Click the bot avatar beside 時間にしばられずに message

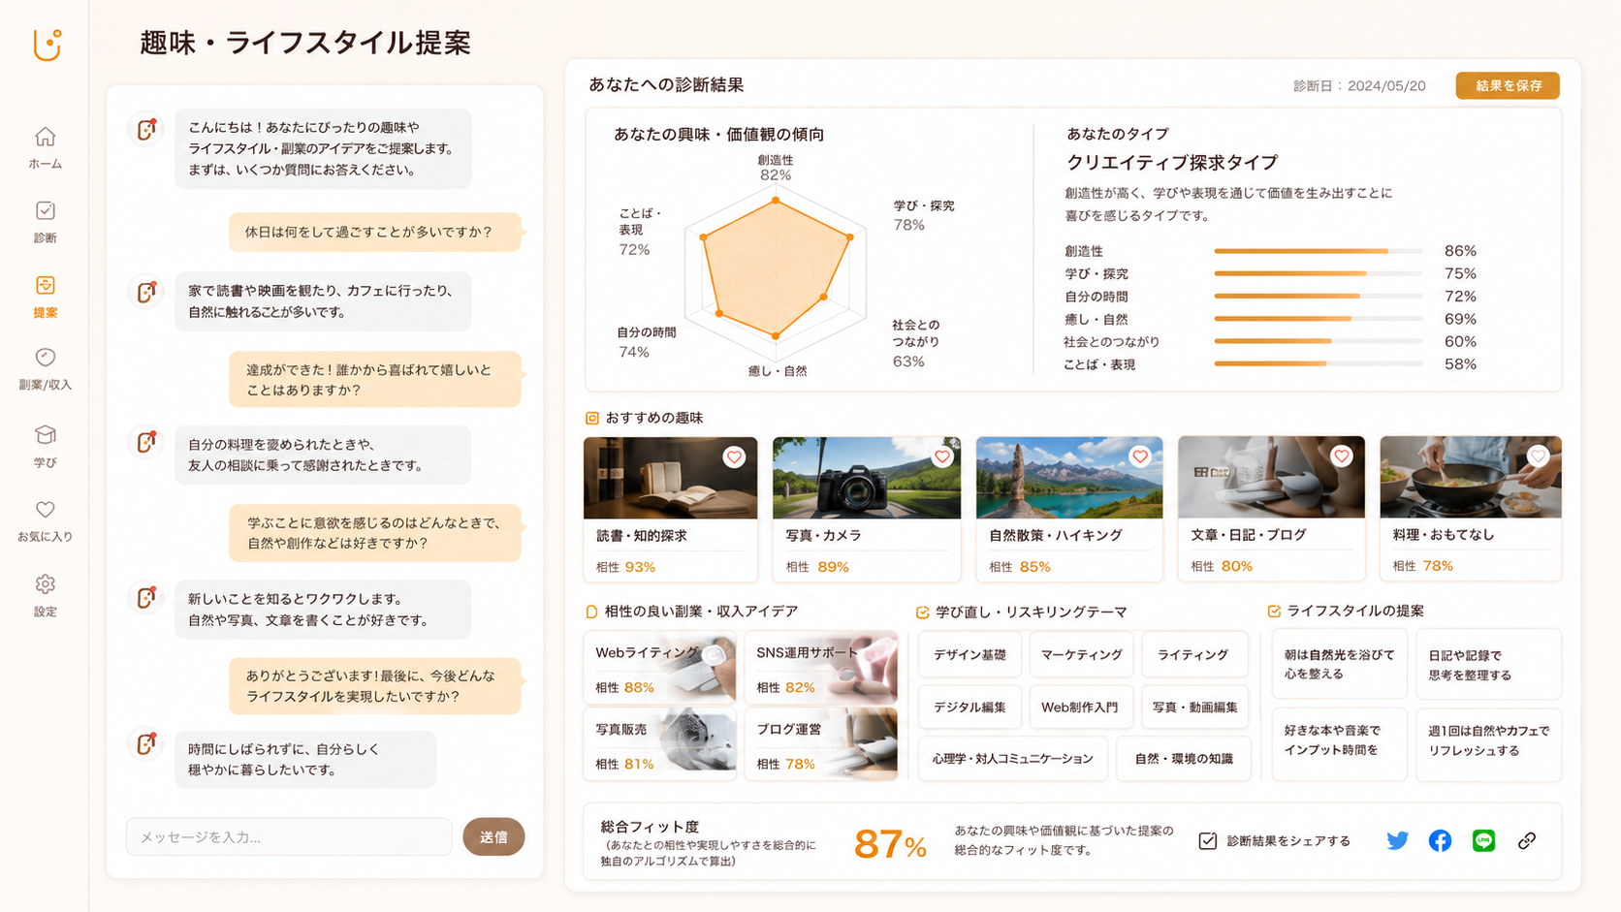click(x=145, y=743)
